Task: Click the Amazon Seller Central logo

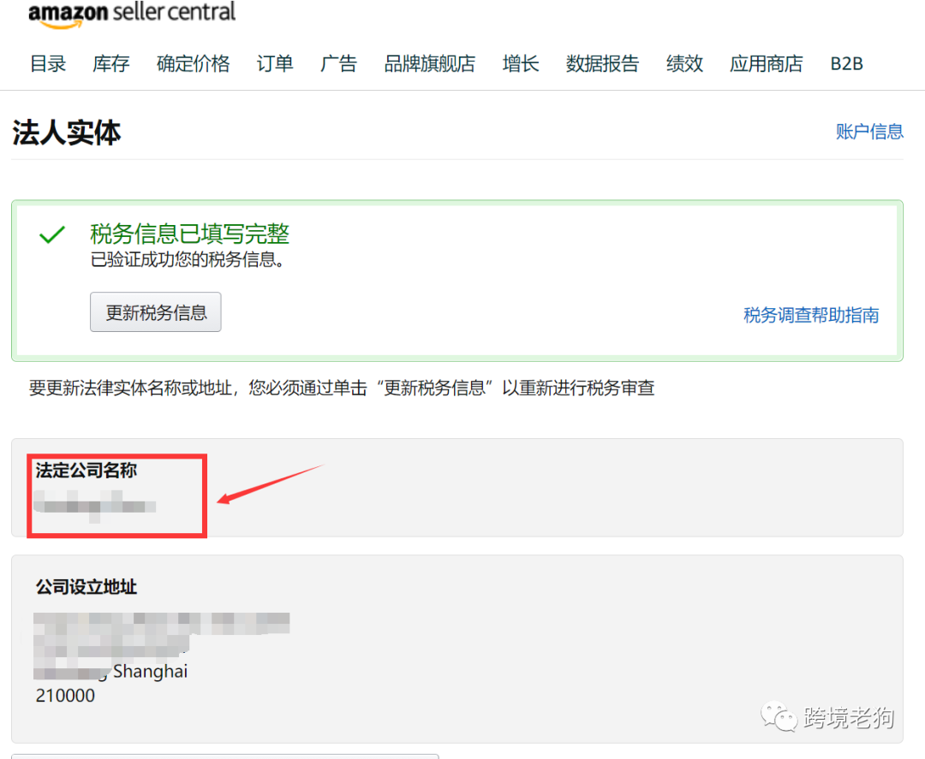Action: coord(131,13)
